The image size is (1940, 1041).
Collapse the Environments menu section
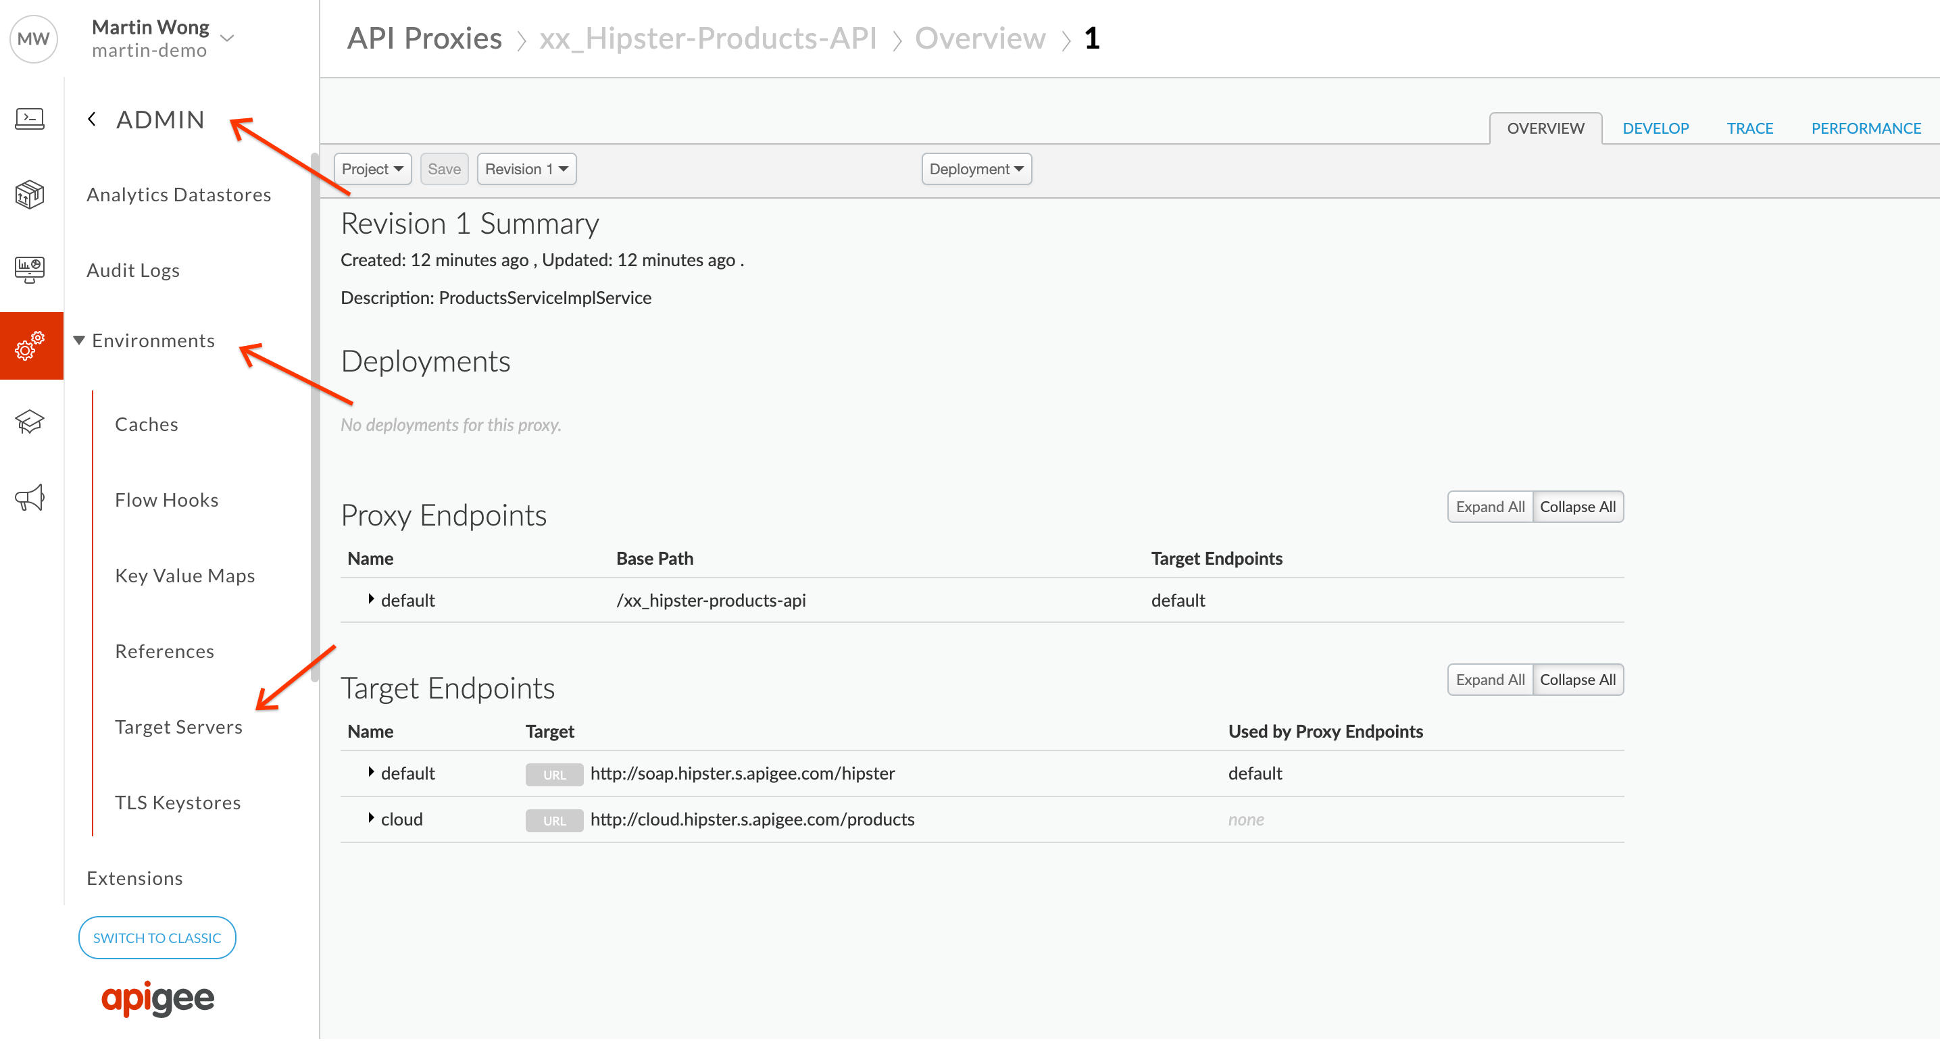tap(79, 340)
